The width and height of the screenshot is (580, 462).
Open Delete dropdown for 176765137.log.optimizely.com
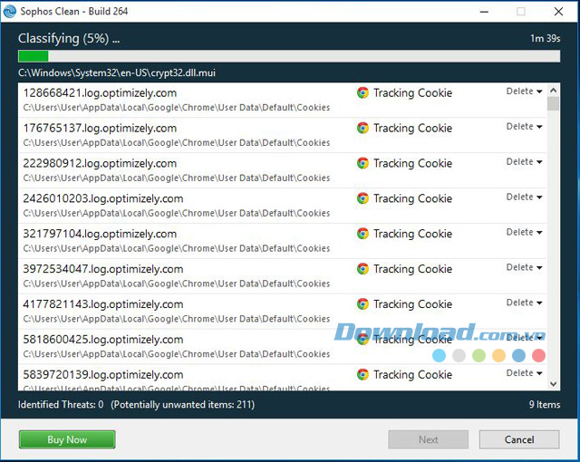pos(524,127)
